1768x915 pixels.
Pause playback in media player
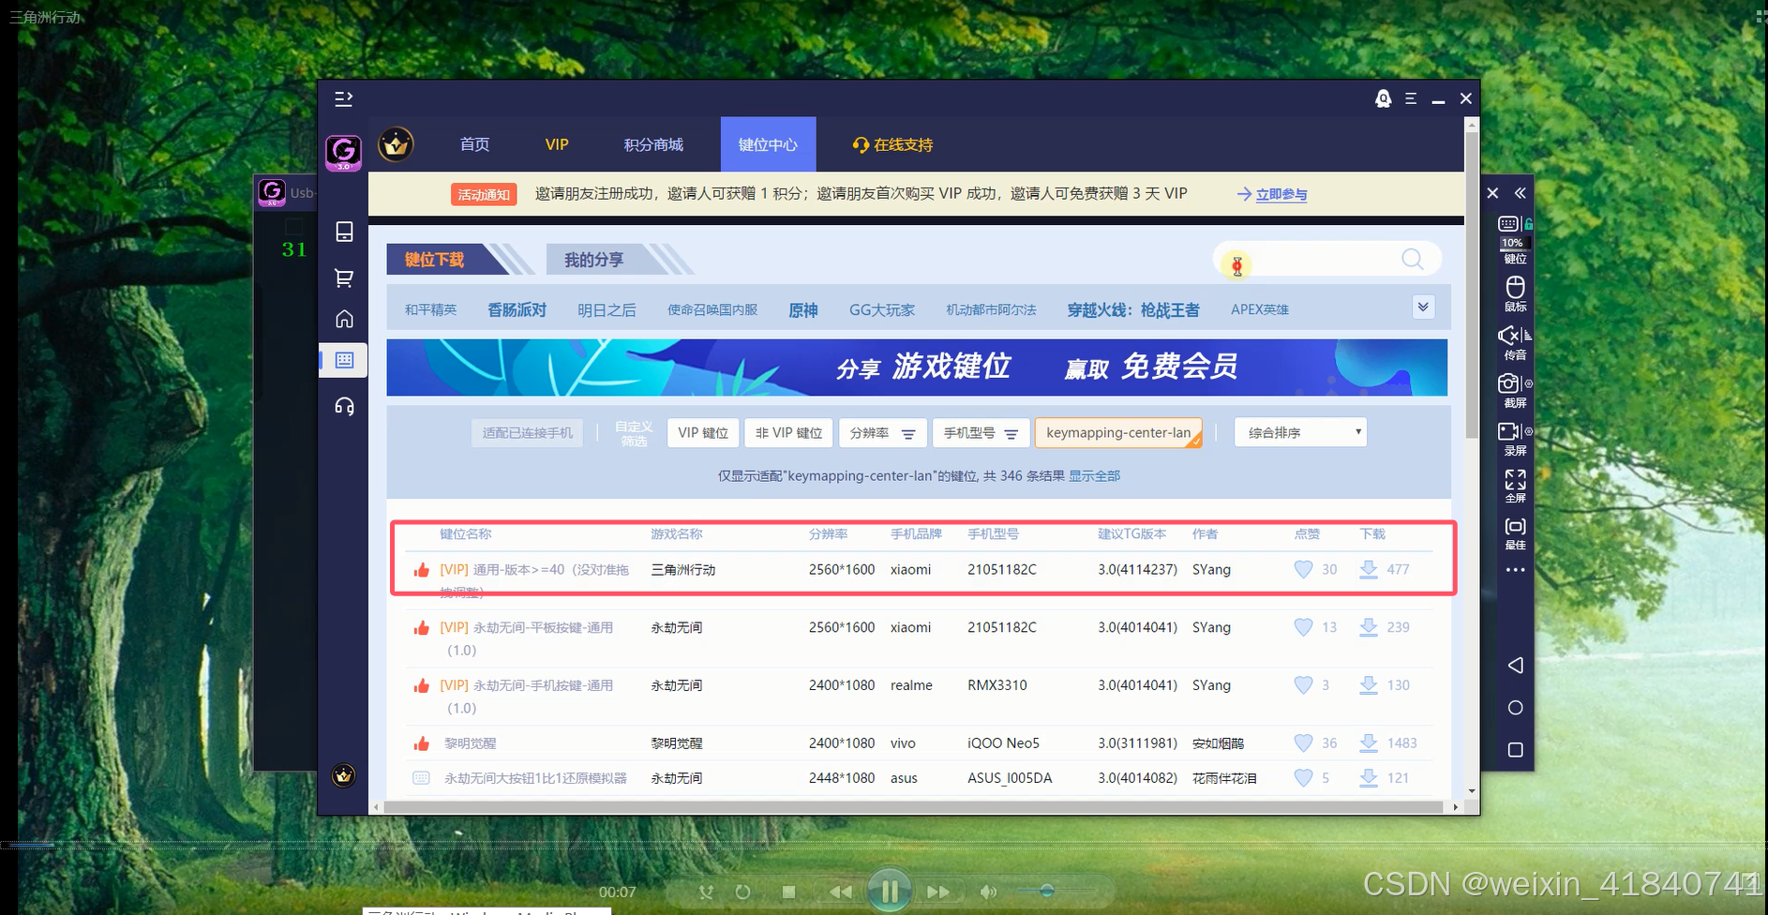tap(889, 891)
